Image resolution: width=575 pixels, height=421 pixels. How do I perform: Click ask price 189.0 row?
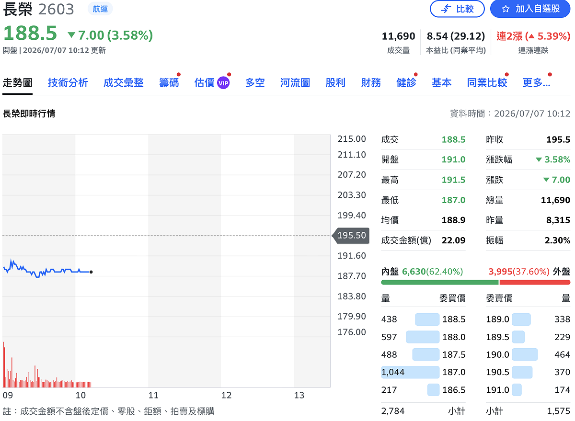[x=498, y=319]
